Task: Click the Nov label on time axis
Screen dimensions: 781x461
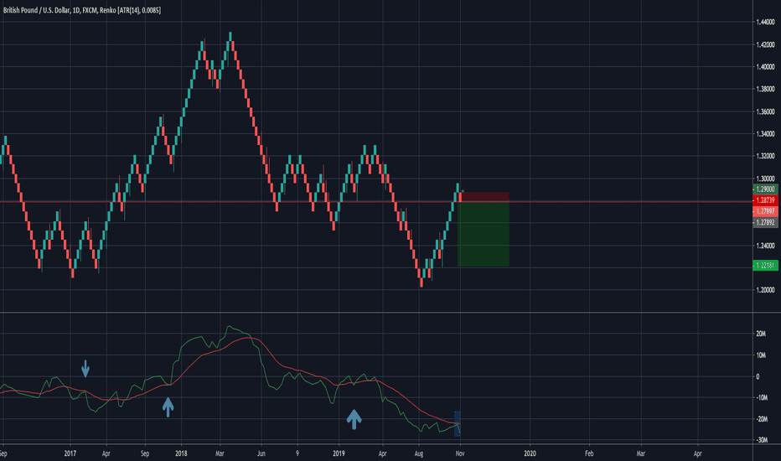Action: (x=460, y=453)
